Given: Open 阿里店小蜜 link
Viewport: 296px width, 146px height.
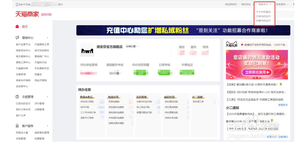Looking at the screenshot, I should click(22, 133).
